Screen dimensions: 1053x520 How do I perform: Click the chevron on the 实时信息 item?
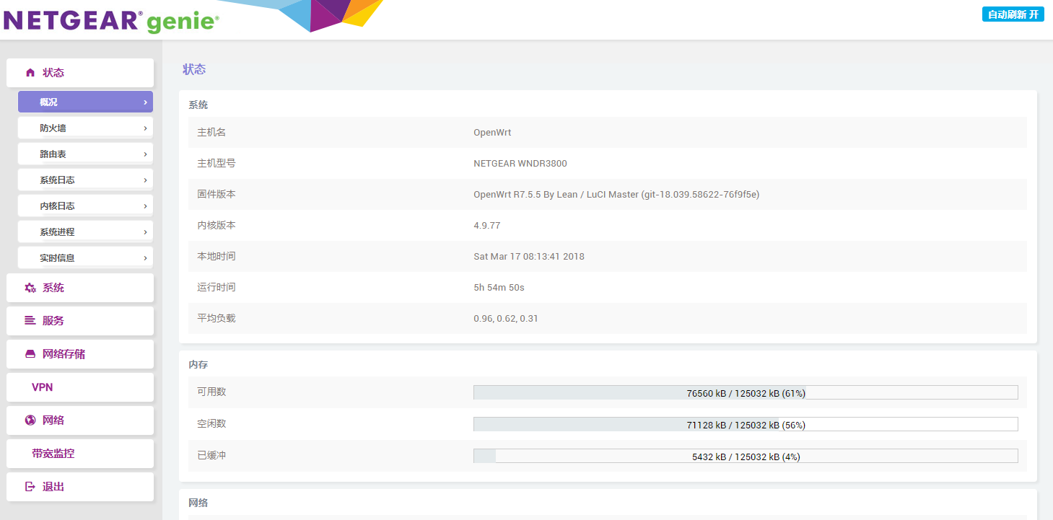(145, 258)
